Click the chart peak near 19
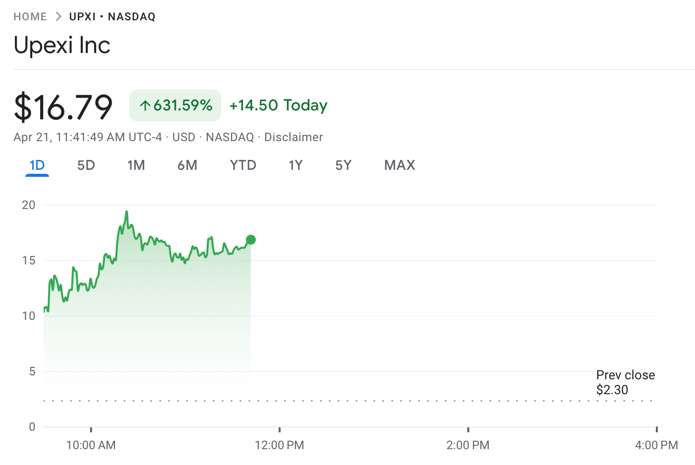Image resolution: width=695 pixels, height=465 pixels. pos(127,212)
